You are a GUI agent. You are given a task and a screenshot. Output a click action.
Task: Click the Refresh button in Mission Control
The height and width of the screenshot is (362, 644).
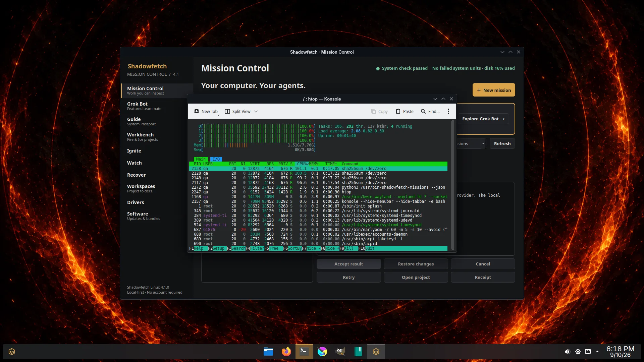point(502,143)
